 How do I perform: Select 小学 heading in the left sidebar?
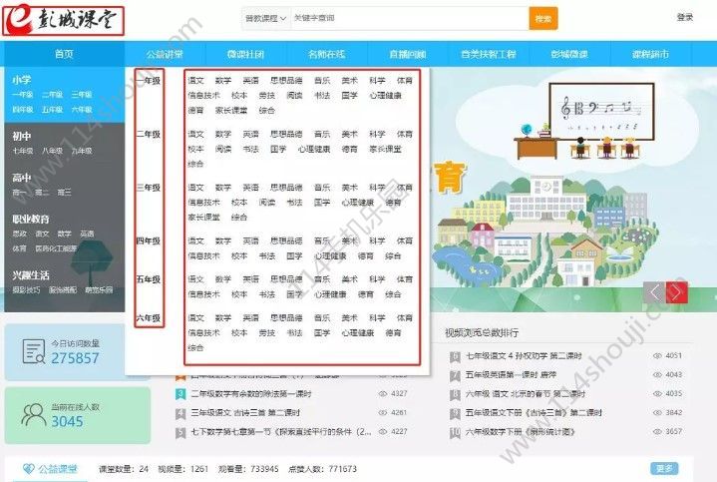point(22,80)
